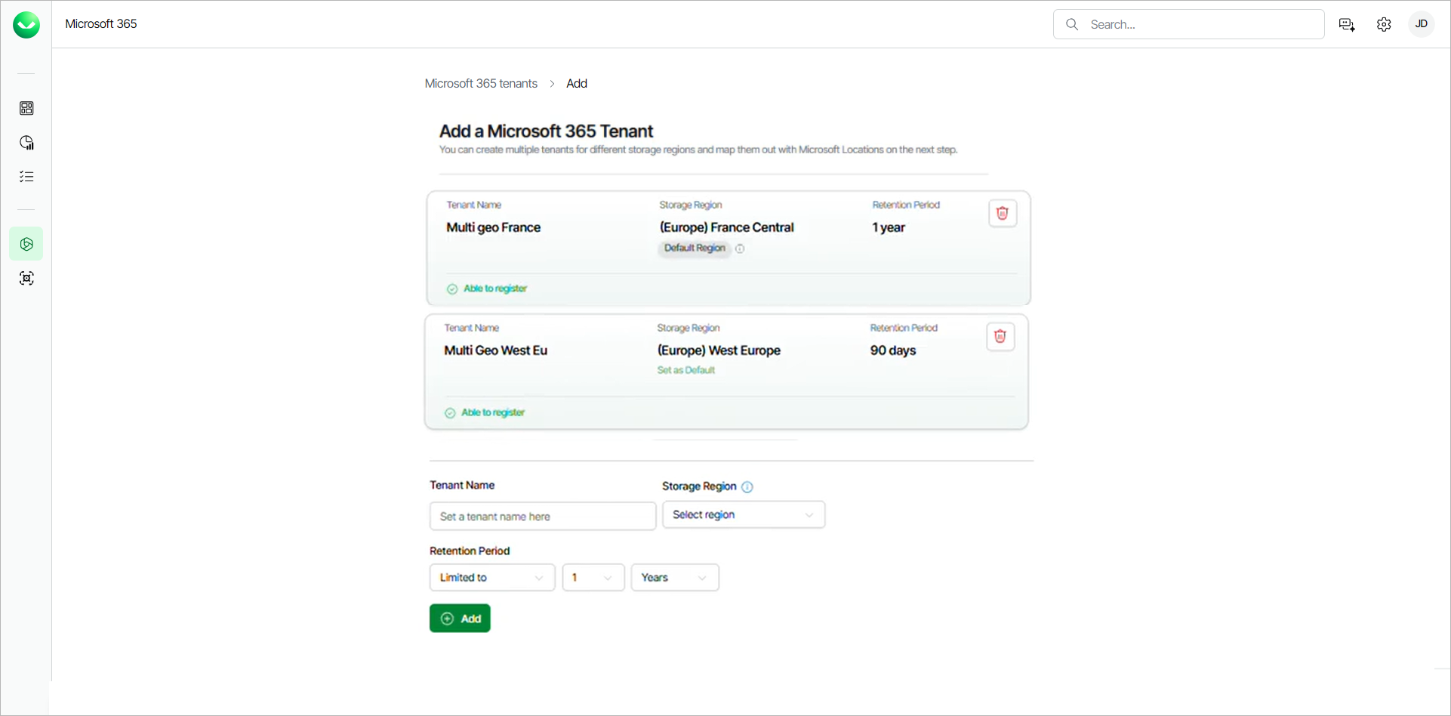Open the retention number dropdown showing 1
1451x716 pixels.
click(593, 578)
